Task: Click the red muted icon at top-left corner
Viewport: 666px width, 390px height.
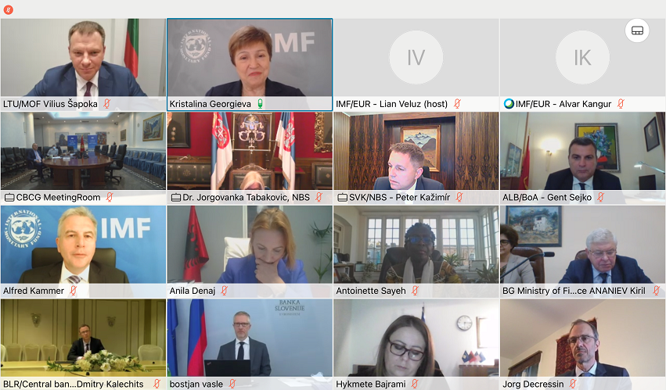Action: pos(8,9)
